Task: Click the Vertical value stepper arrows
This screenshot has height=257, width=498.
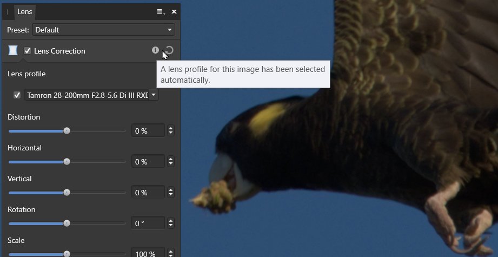Action: point(171,193)
